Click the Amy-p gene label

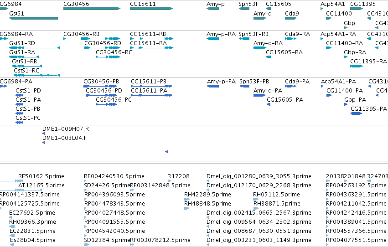coord(216,4)
